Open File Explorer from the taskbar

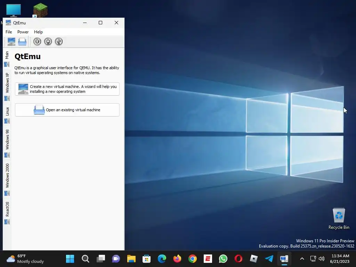[x=131, y=259]
